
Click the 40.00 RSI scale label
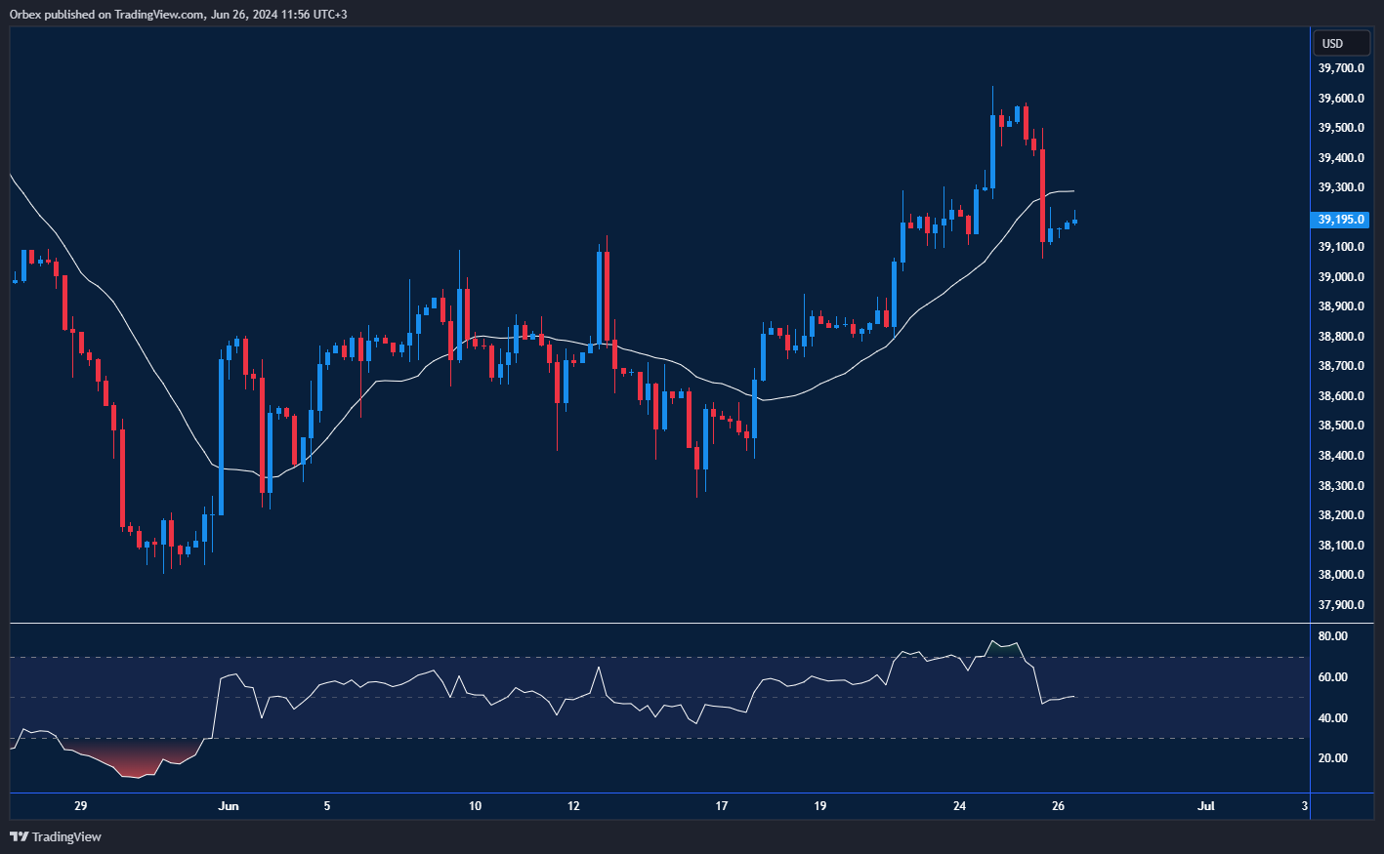(x=1332, y=718)
